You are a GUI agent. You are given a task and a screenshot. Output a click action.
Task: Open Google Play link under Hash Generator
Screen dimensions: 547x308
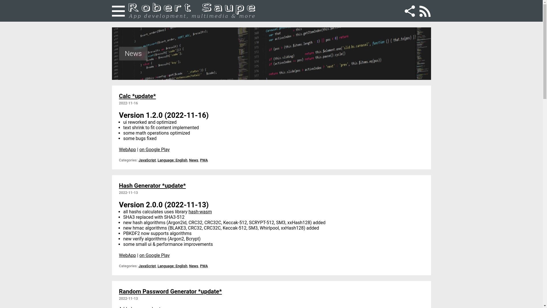point(154,256)
